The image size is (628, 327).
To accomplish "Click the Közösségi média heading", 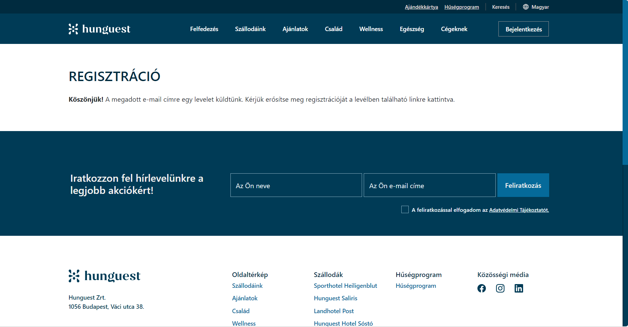I will pyautogui.click(x=503, y=275).
